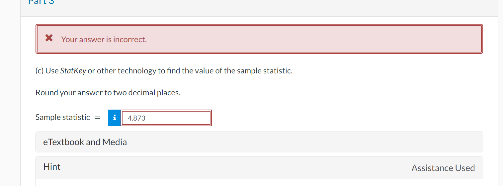Click the red X icon in the error banner
This screenshot has width=503, height=186.
point(49,38)
